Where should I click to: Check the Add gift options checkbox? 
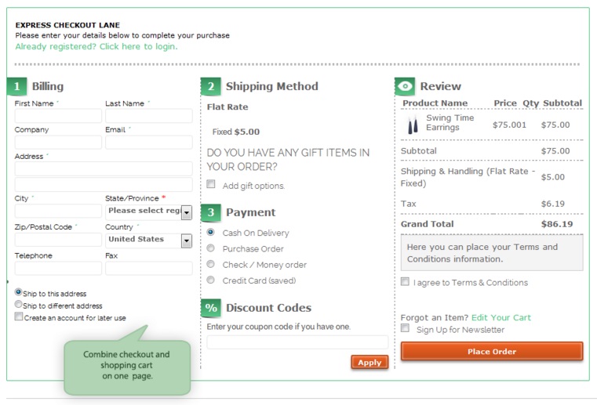click(x=211, y=185)
